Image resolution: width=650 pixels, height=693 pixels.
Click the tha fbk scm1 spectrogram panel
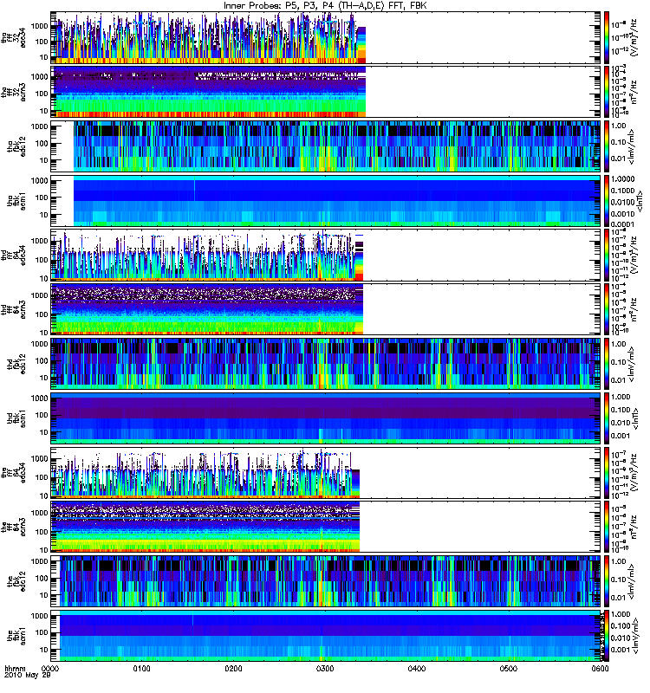coord(326,201)
